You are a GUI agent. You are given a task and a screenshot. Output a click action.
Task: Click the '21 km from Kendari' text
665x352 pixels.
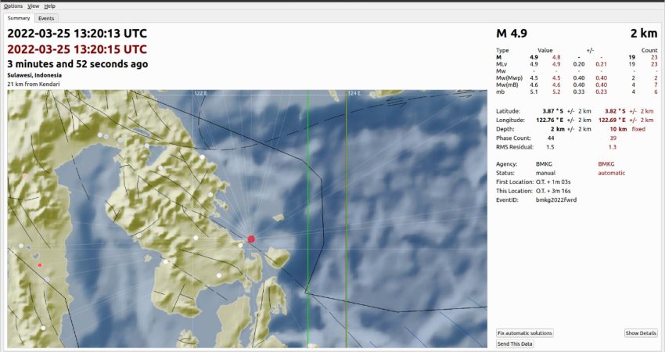(x=34, y=84)
